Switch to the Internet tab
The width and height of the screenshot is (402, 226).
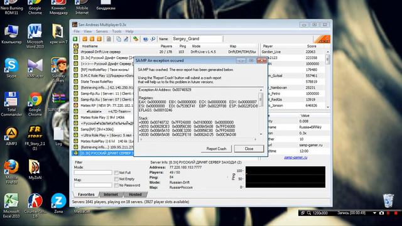pyautogui.click(x=111, y=195)
